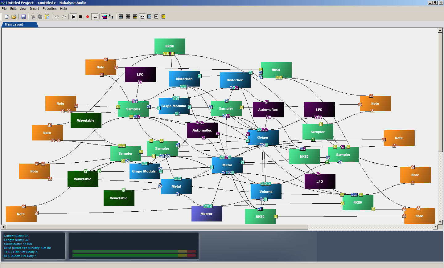Click the 'Current (Bars): 21' readout
The height and width of the screenshot is (268, 444).
point(16,236)
